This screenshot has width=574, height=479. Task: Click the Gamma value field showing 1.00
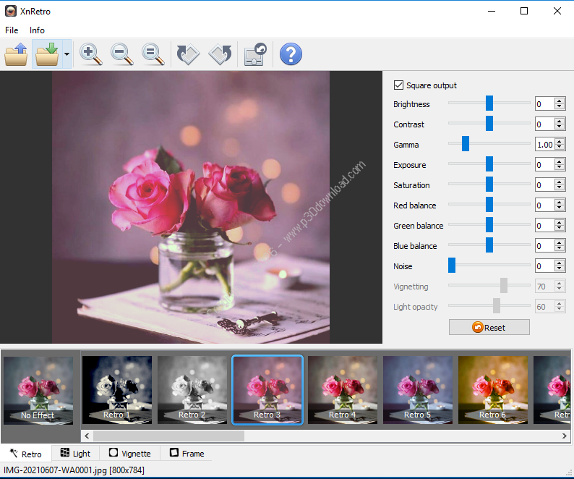click(544, 145)
